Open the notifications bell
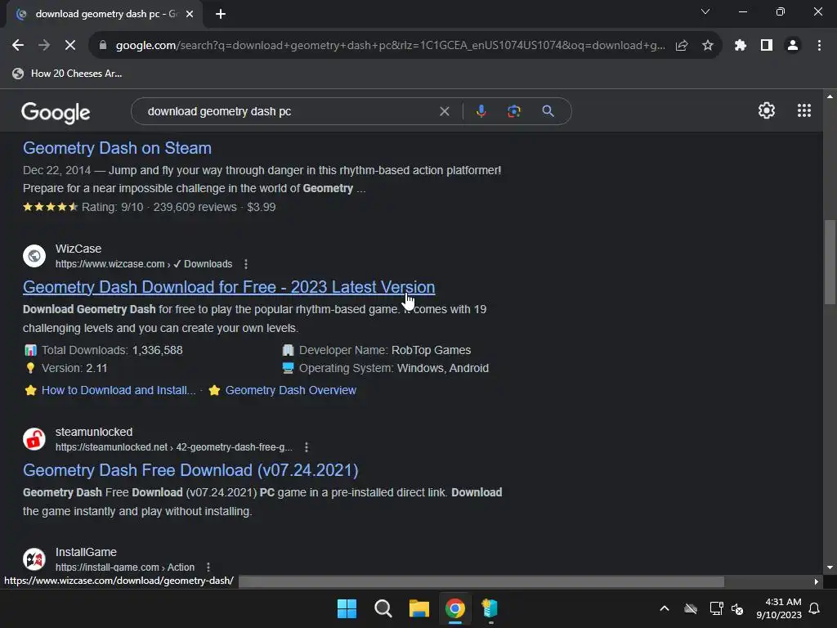 tap(815, 608)
